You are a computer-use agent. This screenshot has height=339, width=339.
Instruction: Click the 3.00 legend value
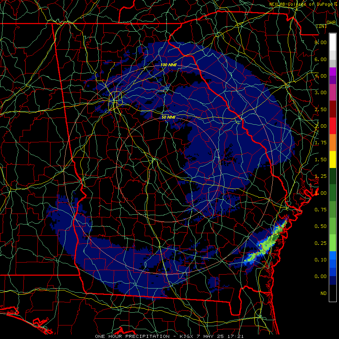coord(321,93)
